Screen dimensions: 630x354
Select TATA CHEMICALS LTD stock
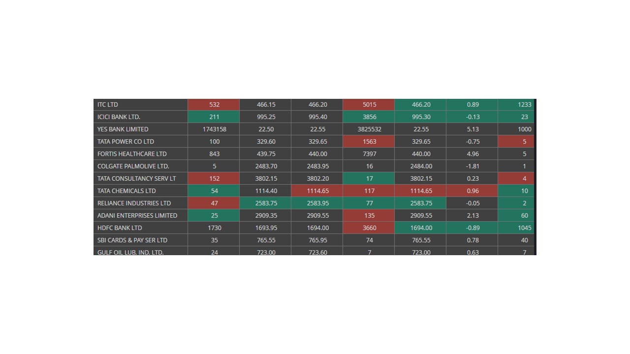coord(126,191)
